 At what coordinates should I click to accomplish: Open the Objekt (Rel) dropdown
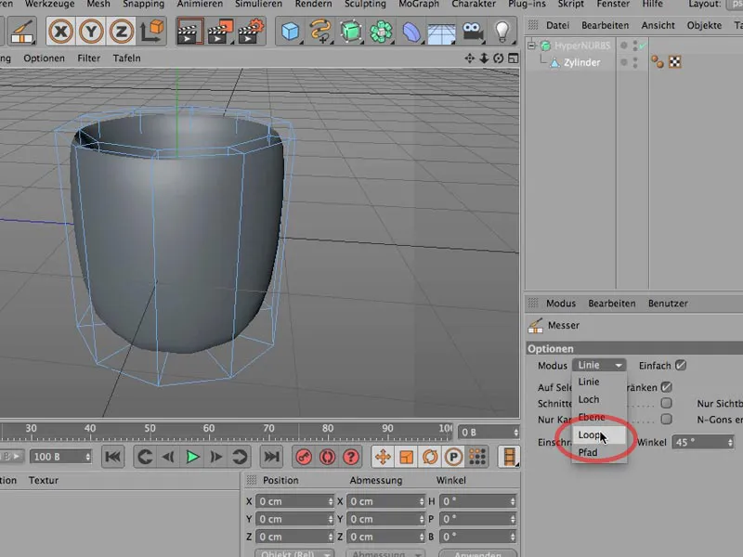(294, 553)
